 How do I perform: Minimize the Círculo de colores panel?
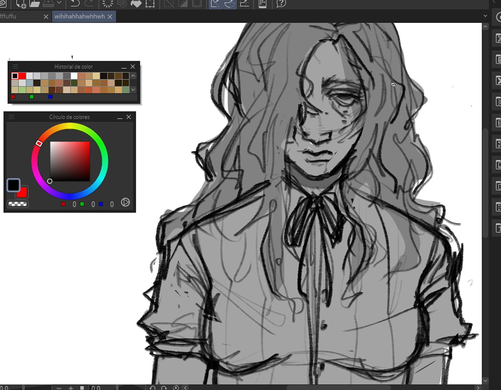(x=120, y=118)
